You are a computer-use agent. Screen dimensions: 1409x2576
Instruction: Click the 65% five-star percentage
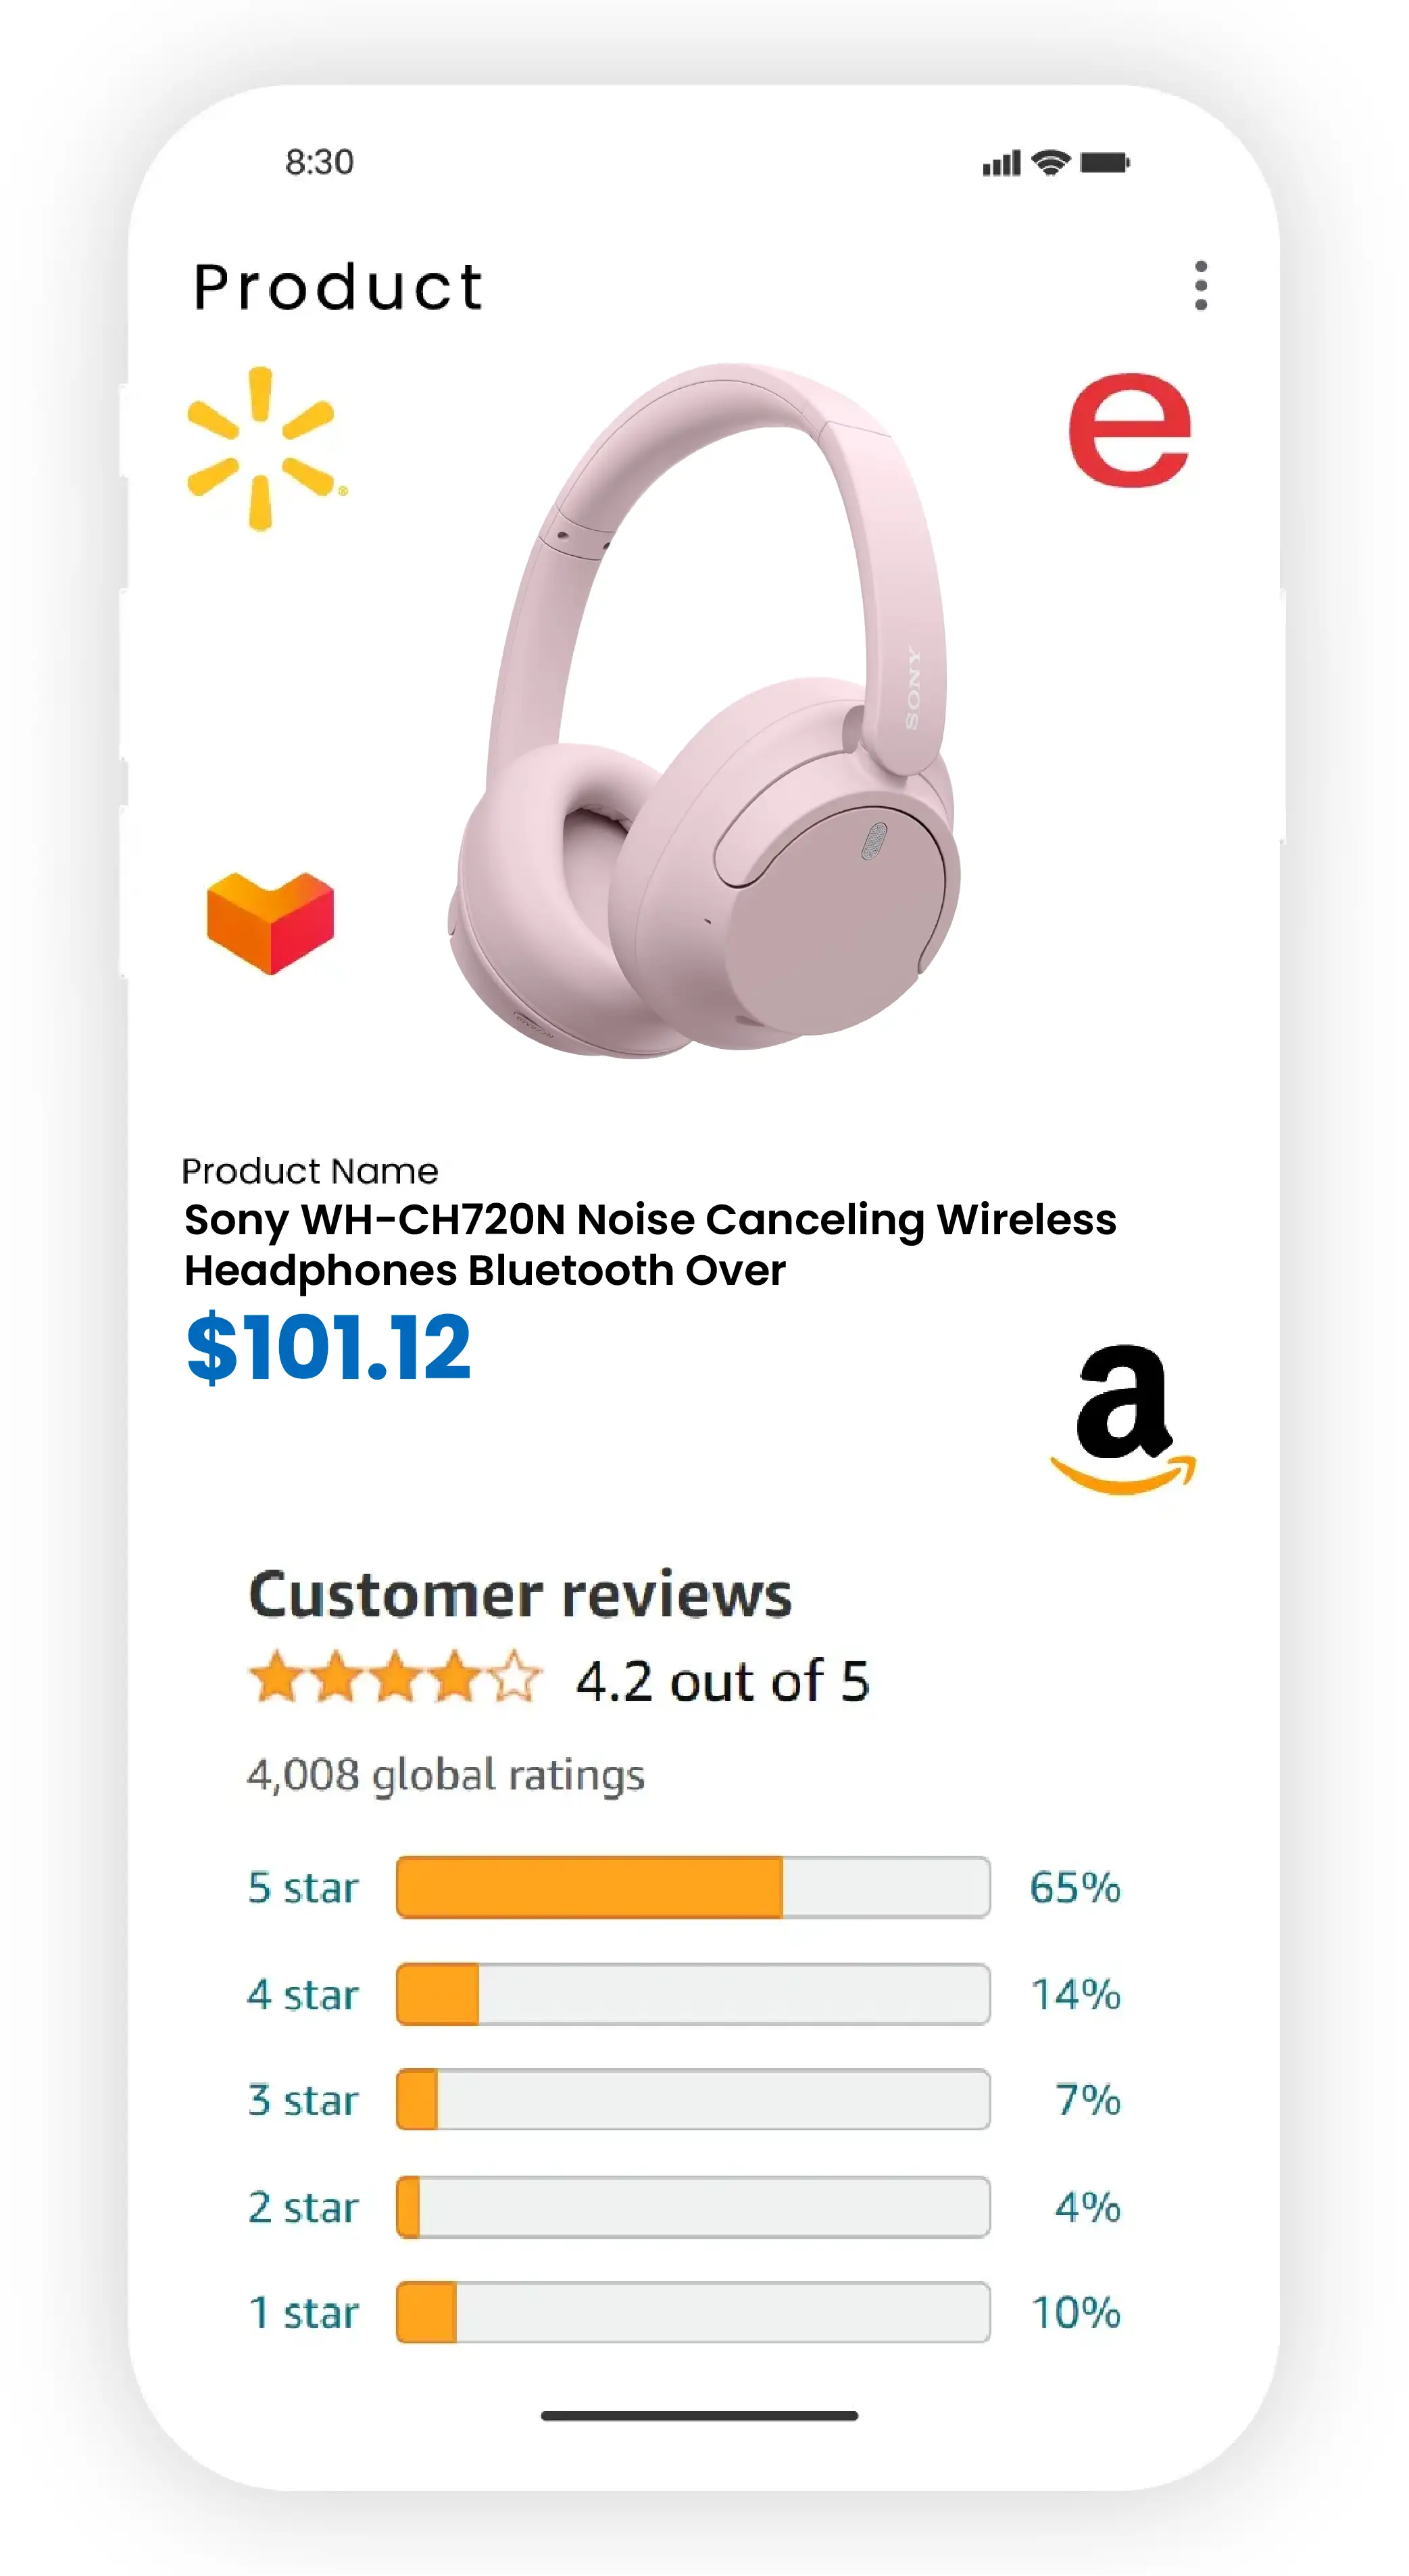tap(1075, 1888)
